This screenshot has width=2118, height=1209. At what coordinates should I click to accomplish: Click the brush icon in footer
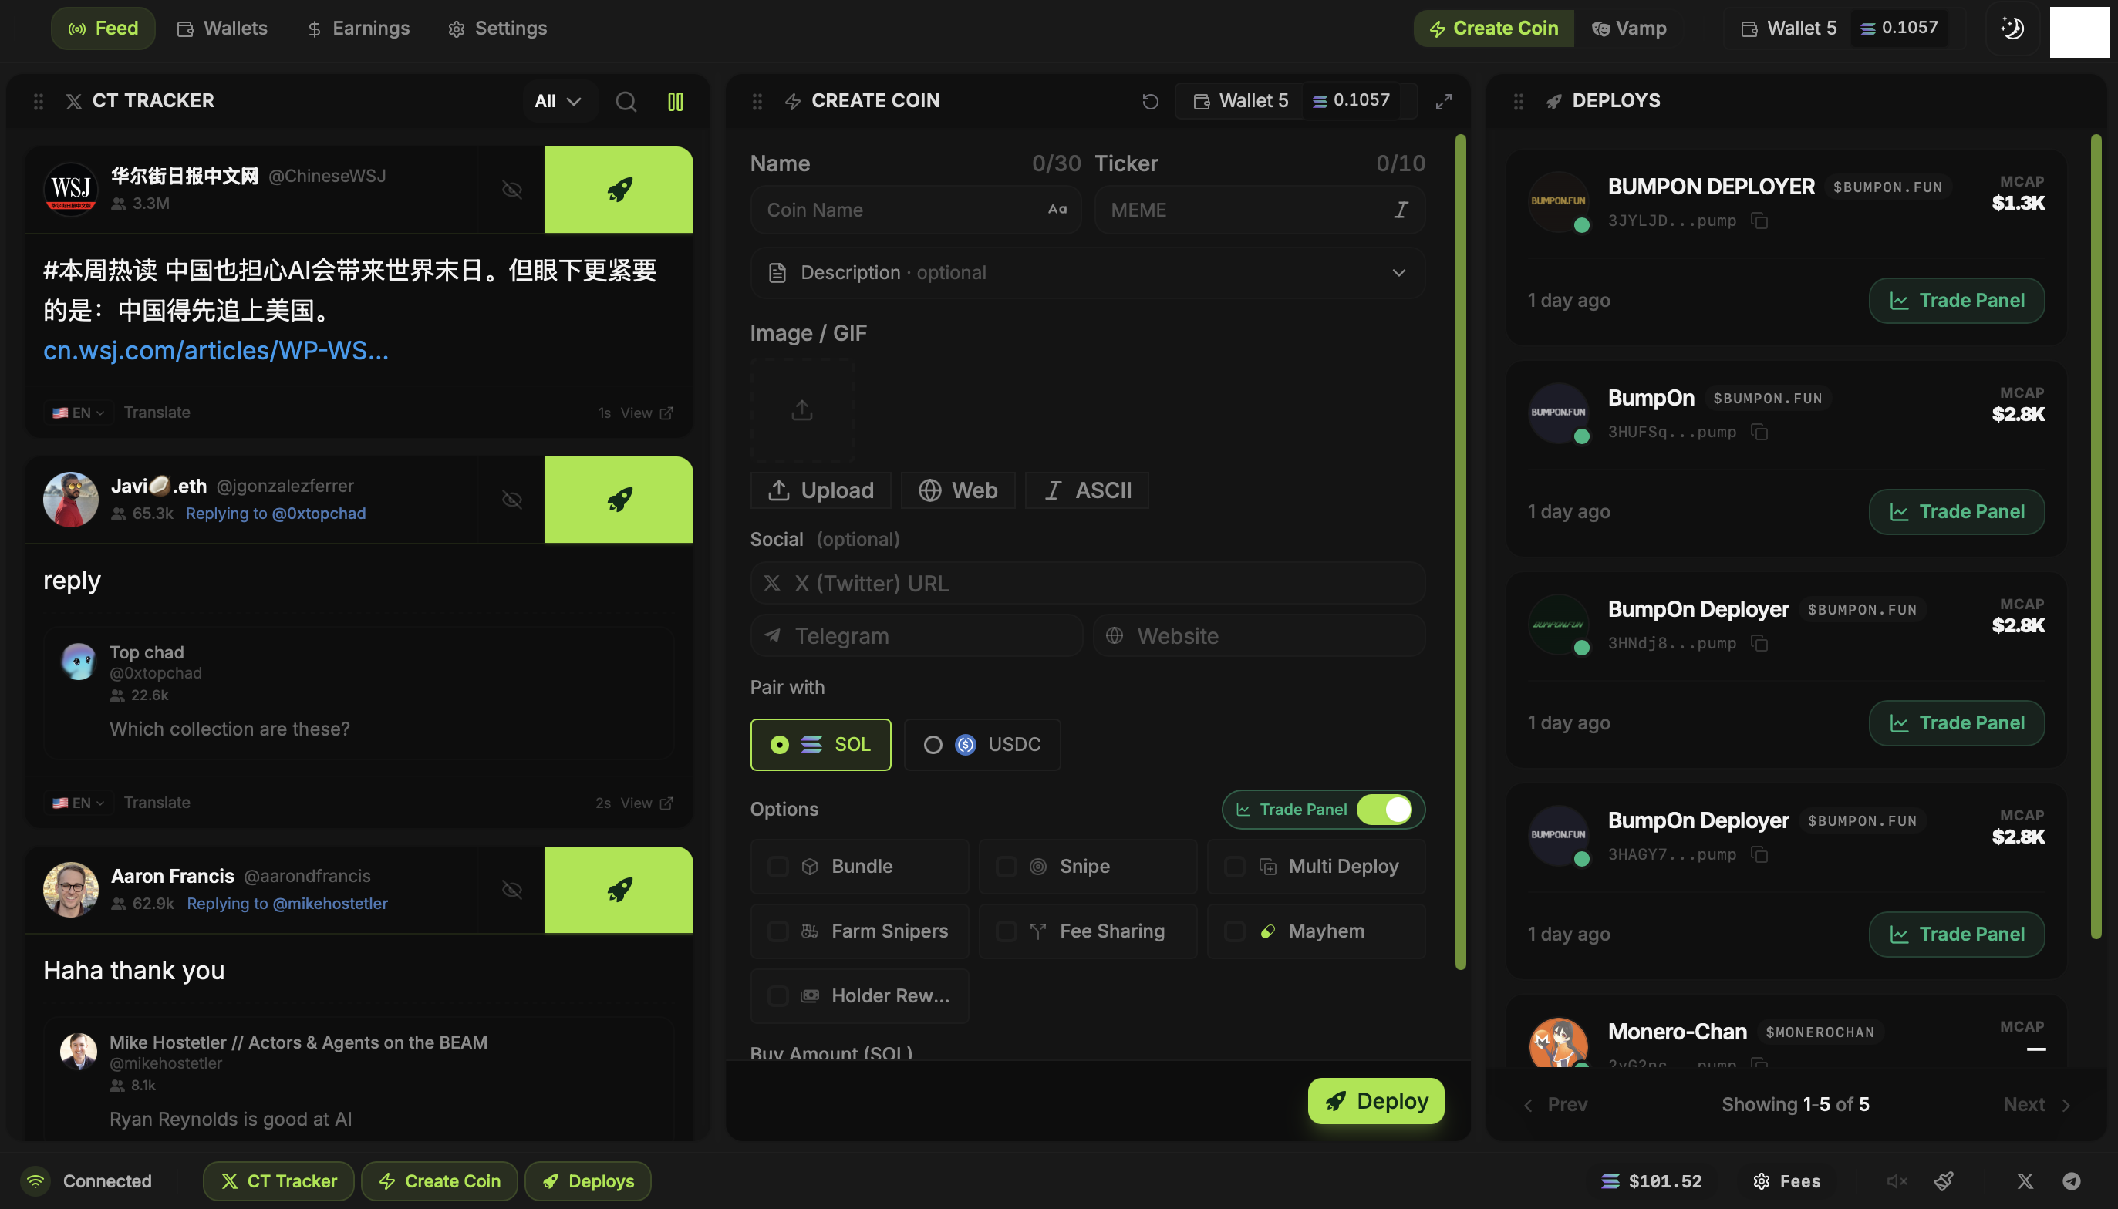tap(1944, 1180)
